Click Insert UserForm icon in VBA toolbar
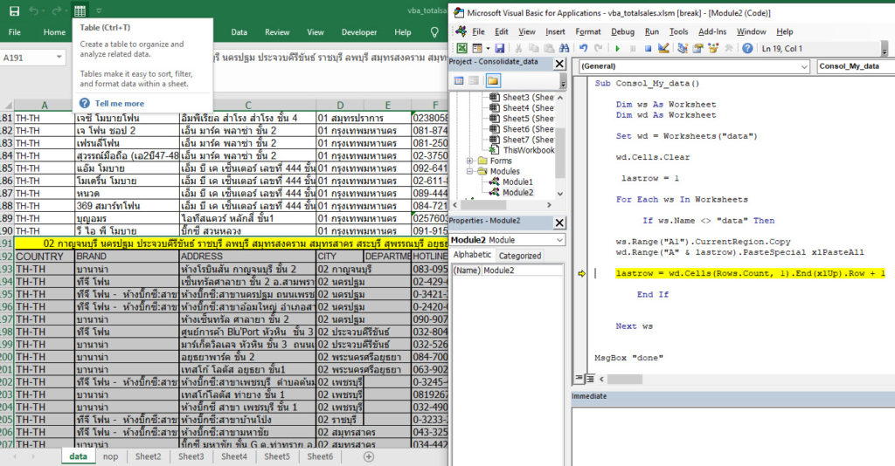 pyautogui.click(x=476, y=48)
